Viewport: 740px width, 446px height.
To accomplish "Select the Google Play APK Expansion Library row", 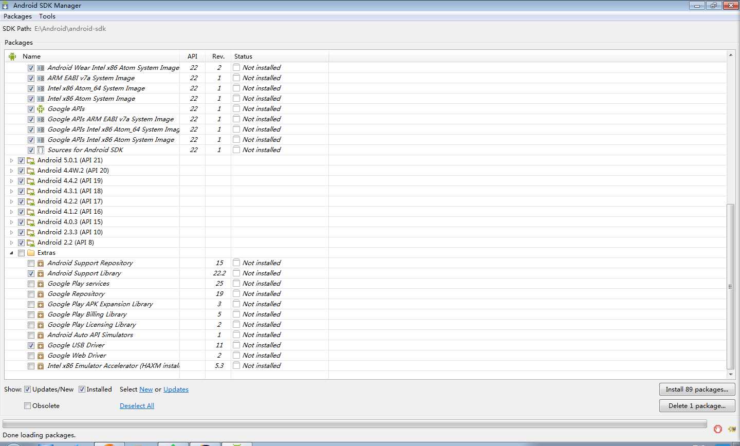I will click(366, 304).
